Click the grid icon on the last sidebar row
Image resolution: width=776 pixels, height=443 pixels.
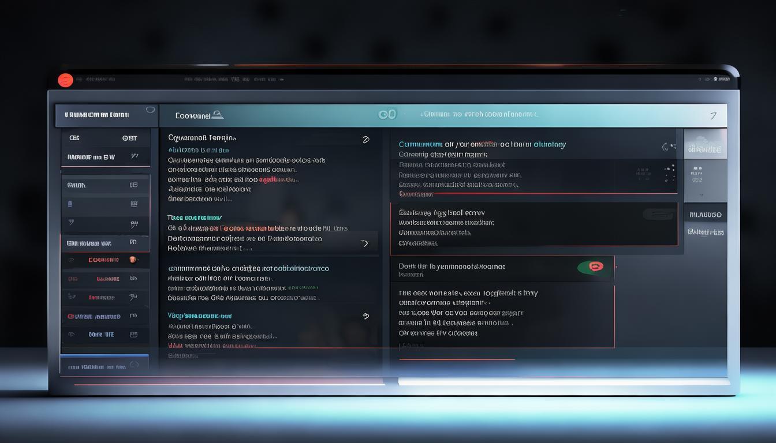click(x=133, y=335)
